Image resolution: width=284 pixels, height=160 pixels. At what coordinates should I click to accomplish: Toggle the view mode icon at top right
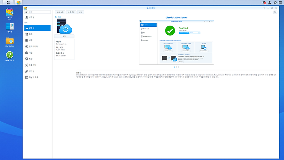click(275, 12)
